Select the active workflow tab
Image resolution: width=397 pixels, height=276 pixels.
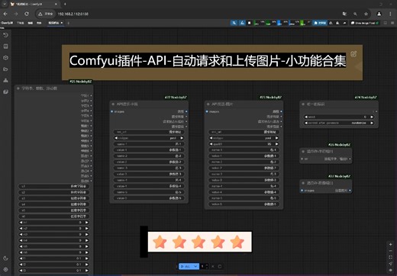click(55, 23)
